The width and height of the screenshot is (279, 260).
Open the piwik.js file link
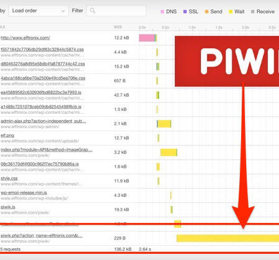8,207
